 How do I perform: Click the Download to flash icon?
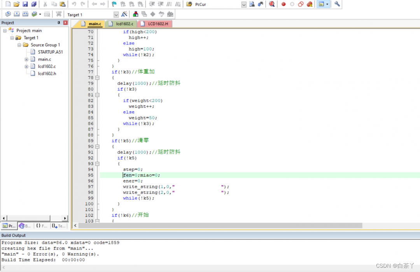tap(59, 14)
